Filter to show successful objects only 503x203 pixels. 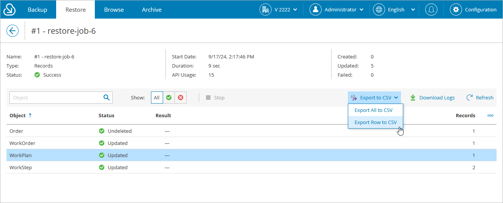pos(169,98)
